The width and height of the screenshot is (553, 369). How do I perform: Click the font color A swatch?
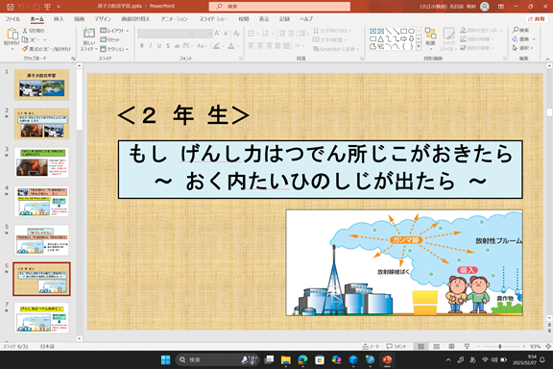[230, 46]
